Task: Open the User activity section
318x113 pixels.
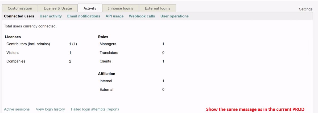Action: point(51,16)
